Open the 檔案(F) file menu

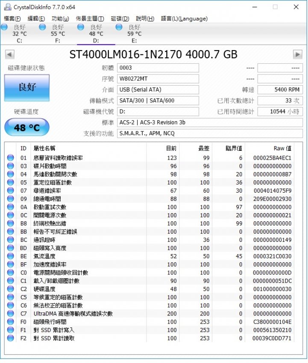12,18
